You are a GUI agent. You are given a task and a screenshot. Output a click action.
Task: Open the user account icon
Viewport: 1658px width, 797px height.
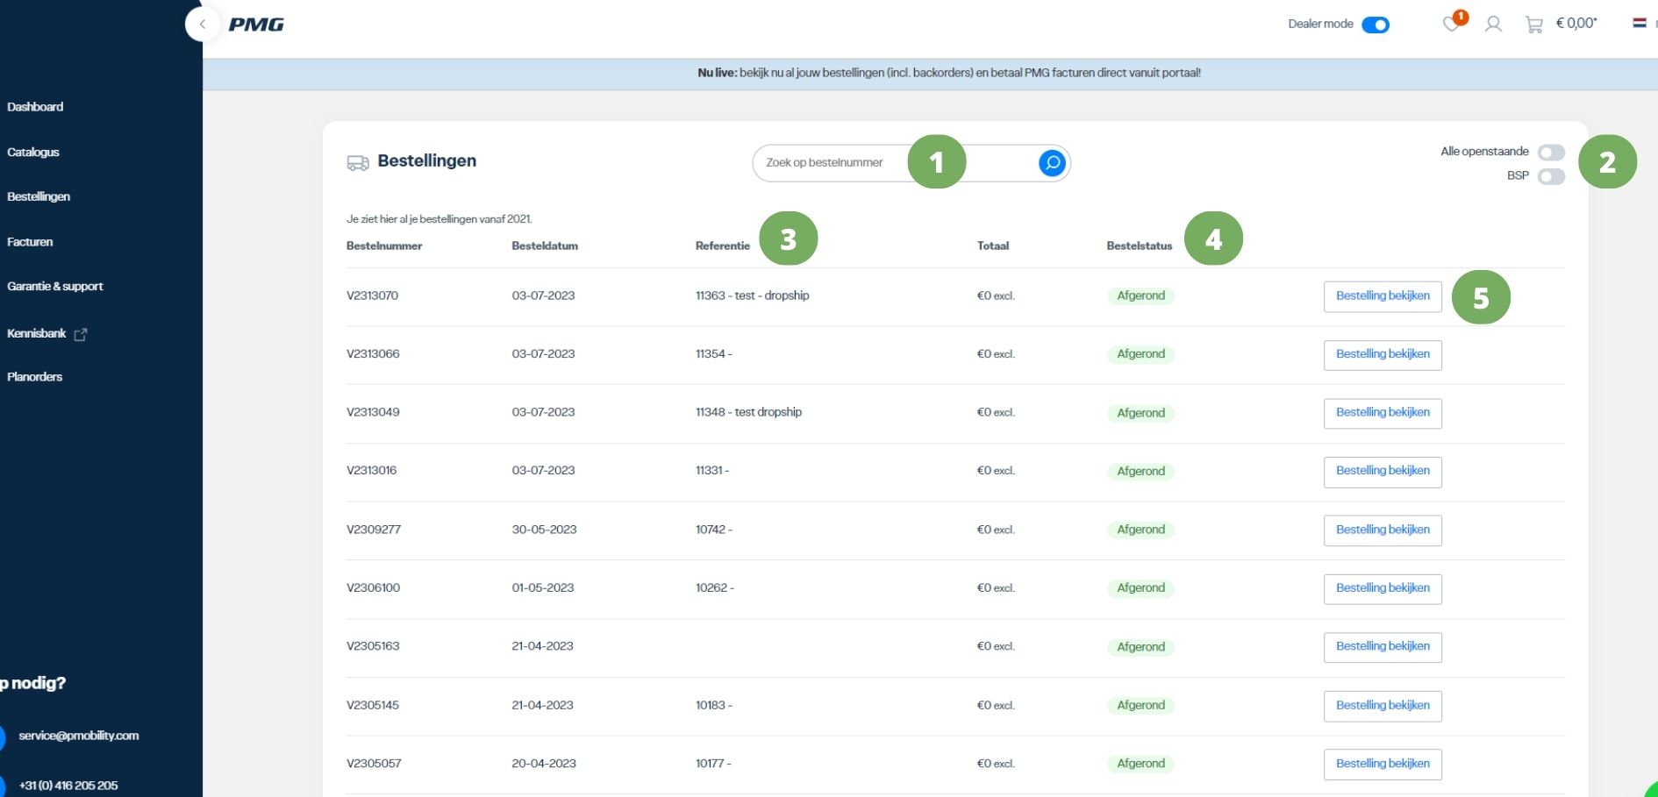1493,25
